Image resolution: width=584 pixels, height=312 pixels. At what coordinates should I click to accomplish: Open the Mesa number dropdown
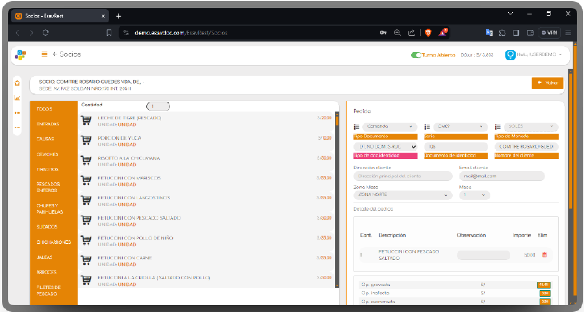pos(474,195)
